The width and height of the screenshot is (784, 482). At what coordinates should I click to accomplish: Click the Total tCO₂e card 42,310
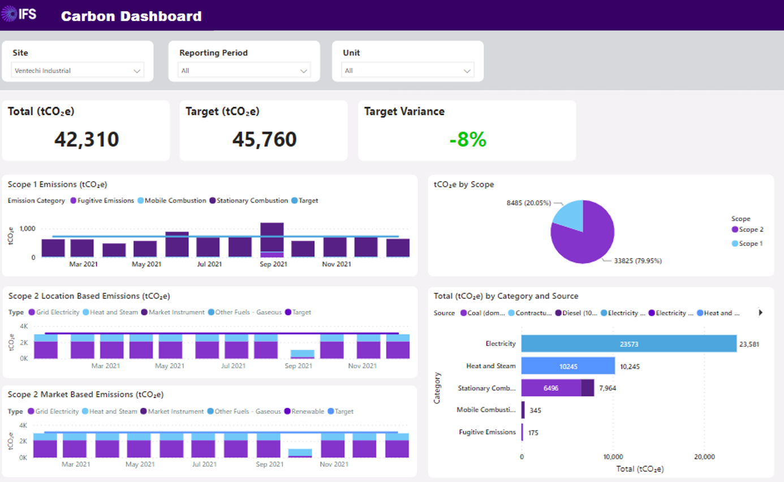[86, 131]
